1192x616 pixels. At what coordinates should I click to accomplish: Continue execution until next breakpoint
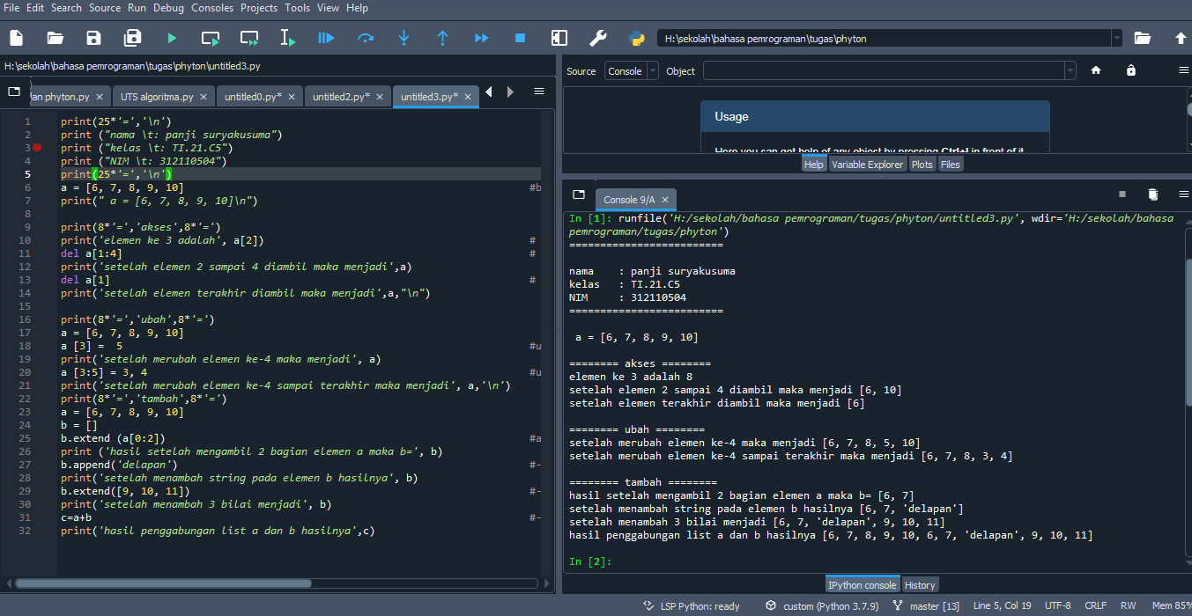point(482,38)
